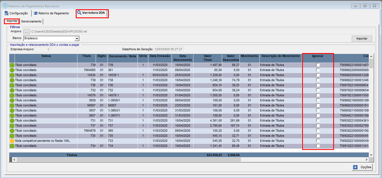Click the Configuração tab icon
The image size is (382, 178).
click(7, 13)
